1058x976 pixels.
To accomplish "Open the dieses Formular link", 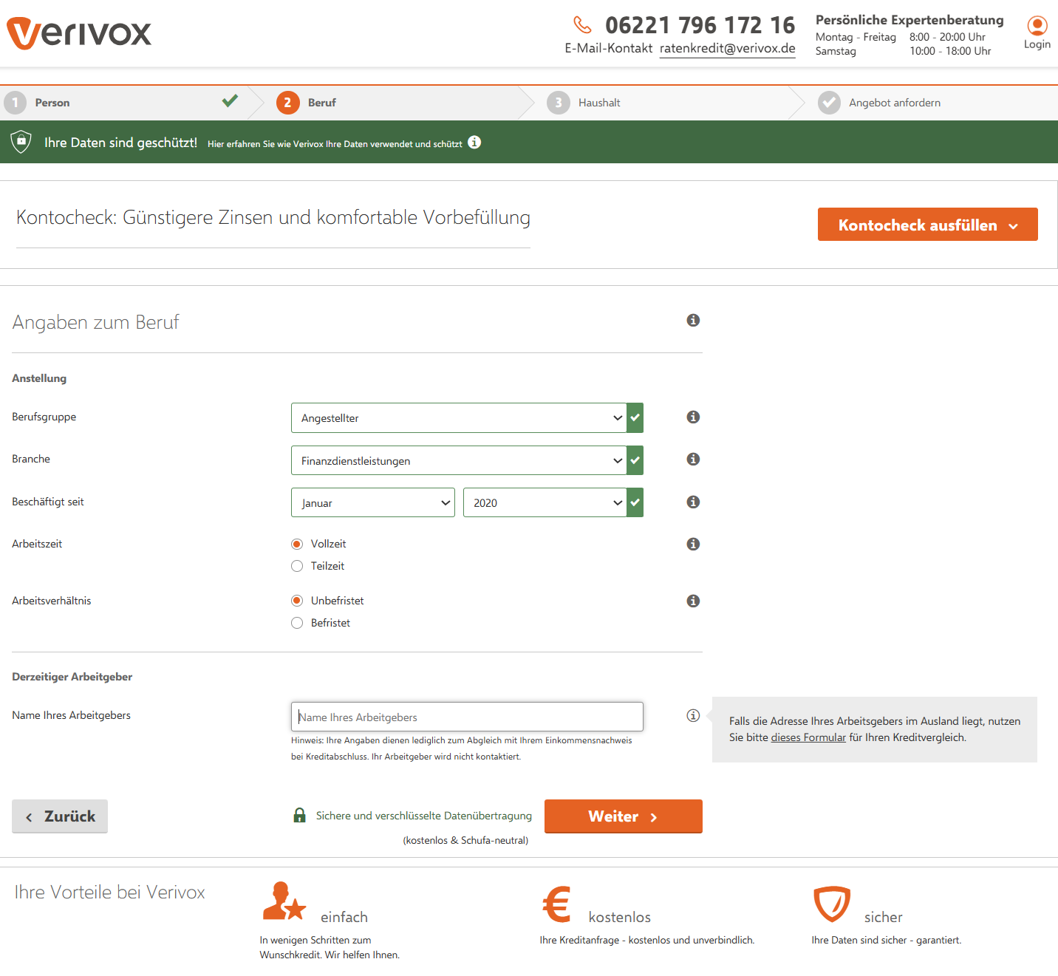I will [x=808, y=737].
